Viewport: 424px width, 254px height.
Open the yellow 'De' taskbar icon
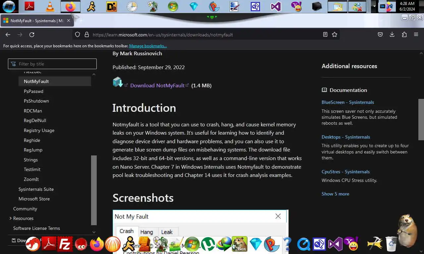click(112, 6)
